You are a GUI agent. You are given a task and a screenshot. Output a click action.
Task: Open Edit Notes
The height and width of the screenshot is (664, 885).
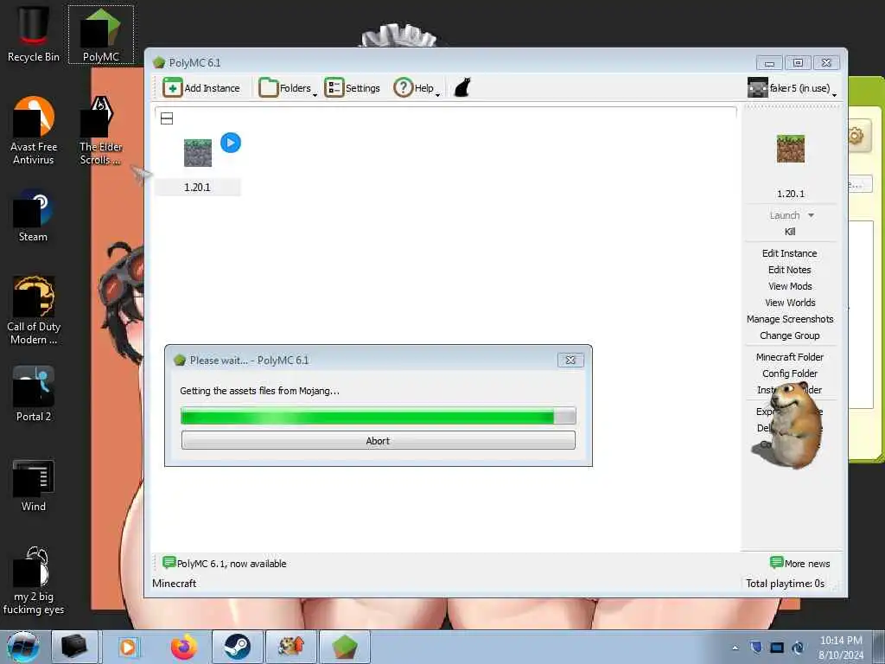point(789,270)
